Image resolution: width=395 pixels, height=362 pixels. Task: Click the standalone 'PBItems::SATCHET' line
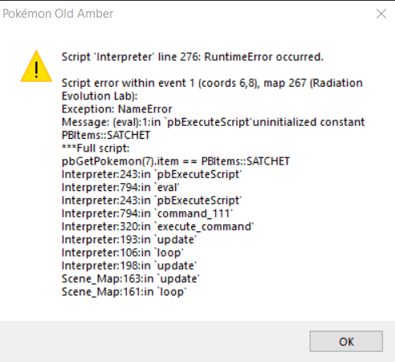tap(106, 135)
